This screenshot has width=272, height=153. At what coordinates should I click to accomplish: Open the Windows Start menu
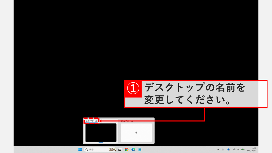pyautogui.click(x=80, y=150)
